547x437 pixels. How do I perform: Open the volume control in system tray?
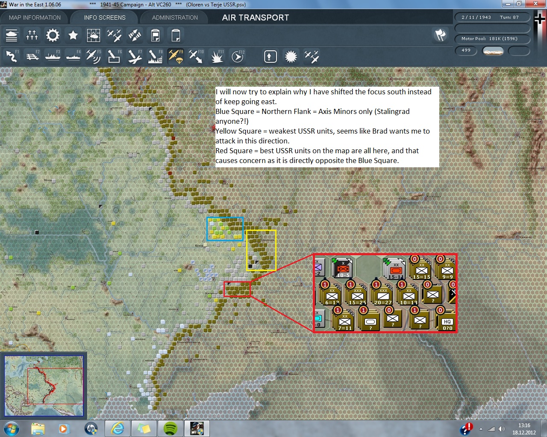coord(502,429)
